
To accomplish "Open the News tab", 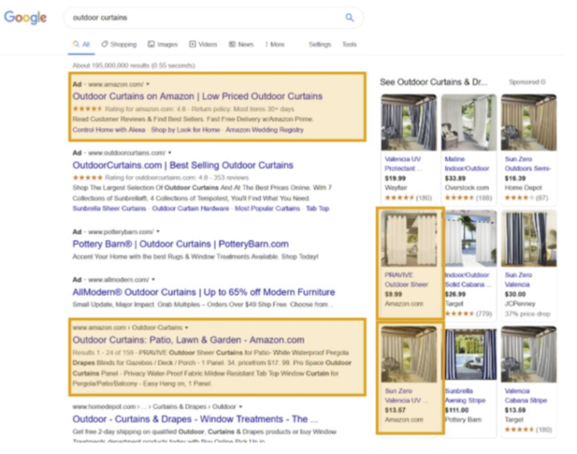I will point(241,44).
